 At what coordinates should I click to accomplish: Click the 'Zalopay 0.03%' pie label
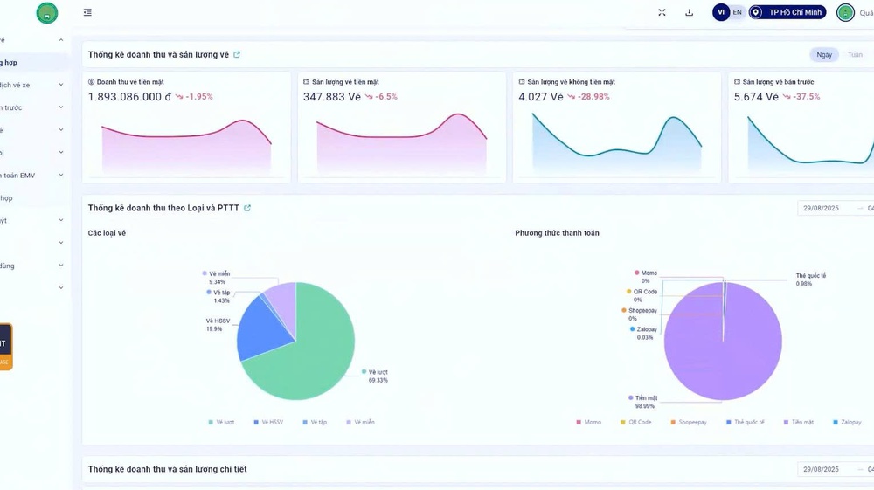tap(644, 333)
